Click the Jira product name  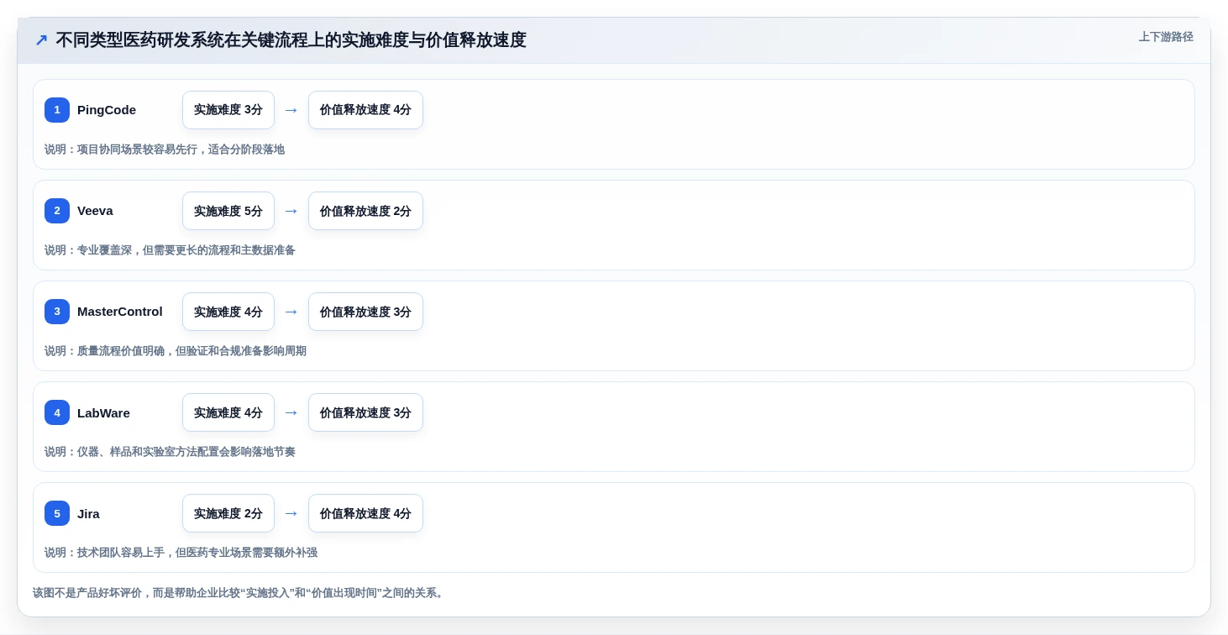point(88,513)
